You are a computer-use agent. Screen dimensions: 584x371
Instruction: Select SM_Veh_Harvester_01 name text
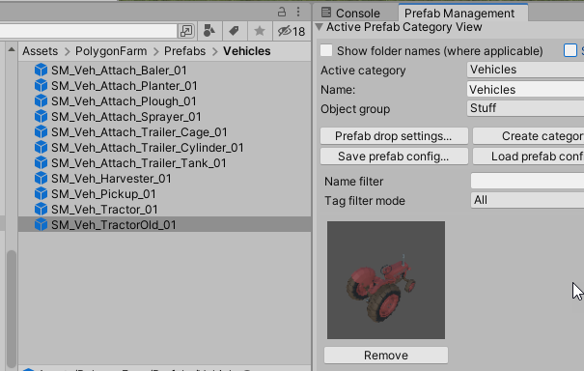111,179
